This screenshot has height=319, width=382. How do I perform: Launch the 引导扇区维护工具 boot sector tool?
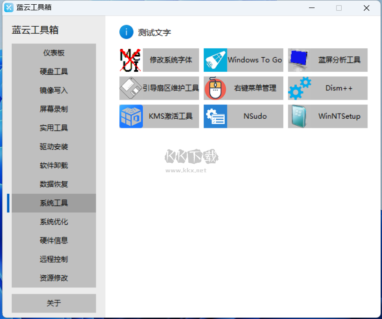159,88
